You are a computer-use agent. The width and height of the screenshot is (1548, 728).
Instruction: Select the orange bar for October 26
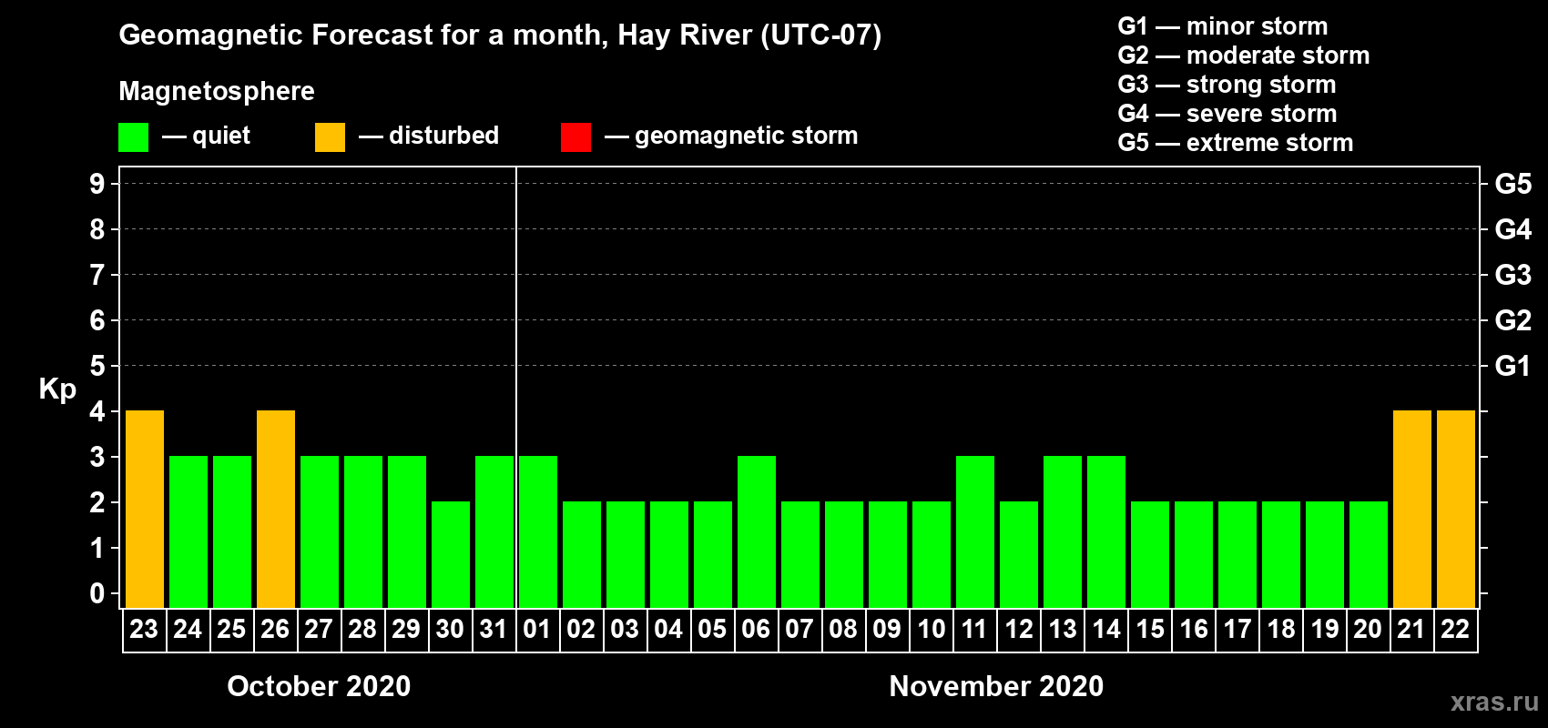[x=276, y=509]
